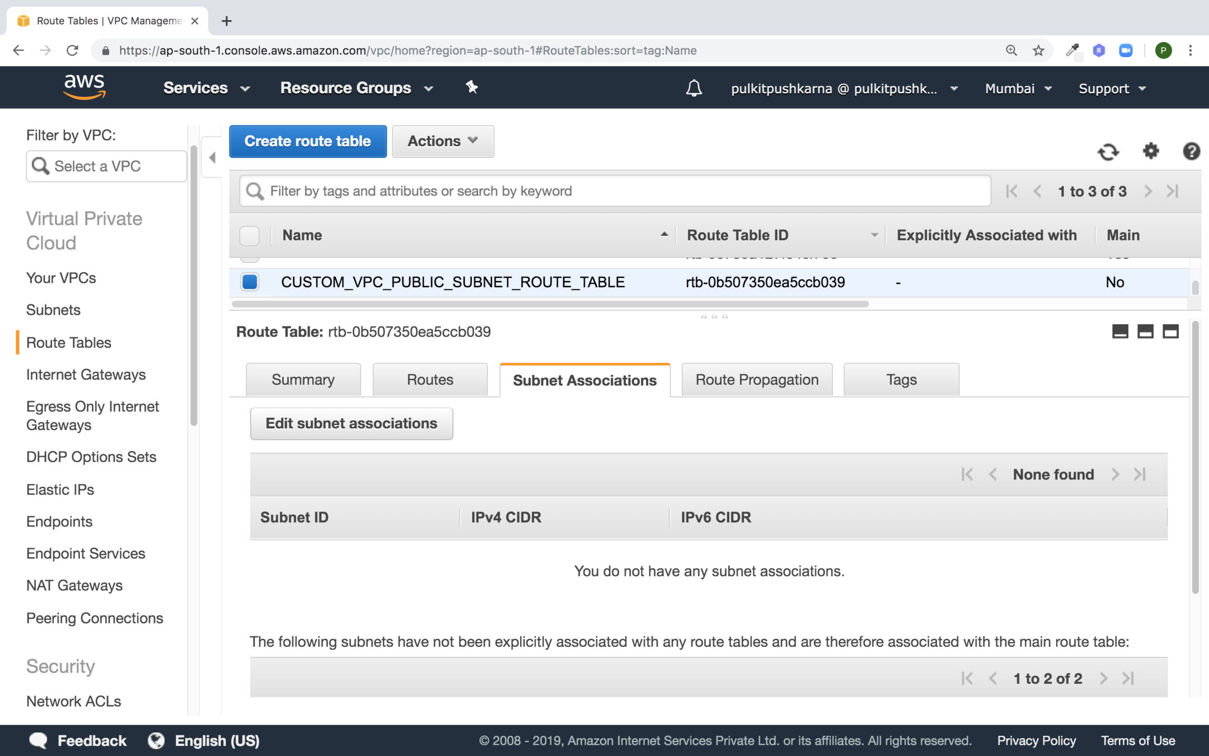Toggle the select-all checkbox in table header

(x=250, y=235)
